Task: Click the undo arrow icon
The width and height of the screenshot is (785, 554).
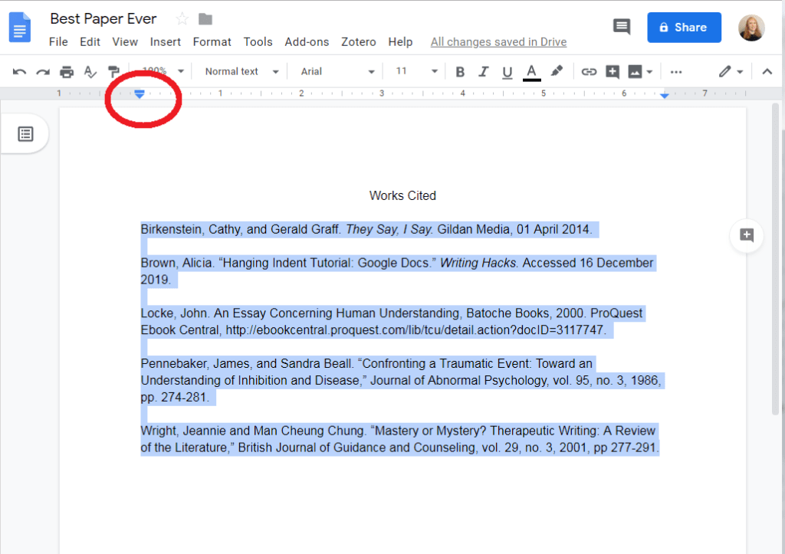Action: 20,72
